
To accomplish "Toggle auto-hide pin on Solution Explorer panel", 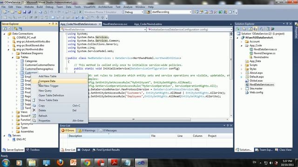I will (x=287, y=24).
